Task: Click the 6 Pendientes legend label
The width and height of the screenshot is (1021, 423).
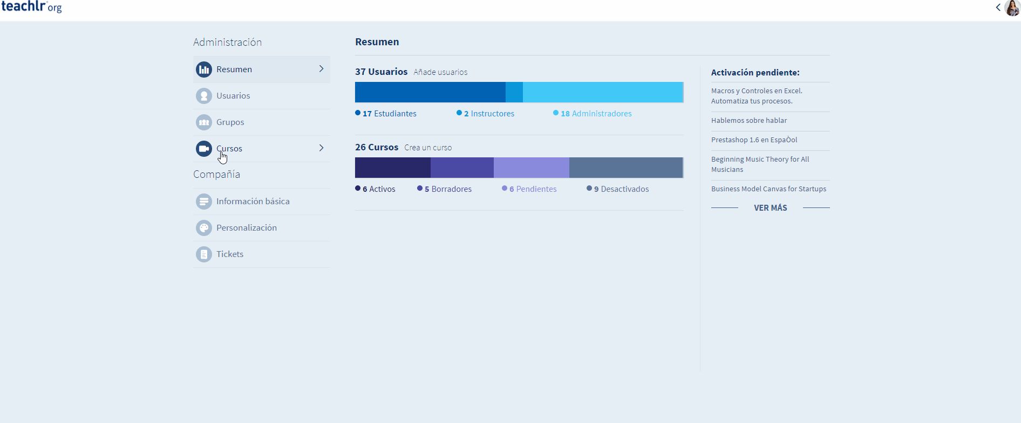Action: click(x=529, y=189)
